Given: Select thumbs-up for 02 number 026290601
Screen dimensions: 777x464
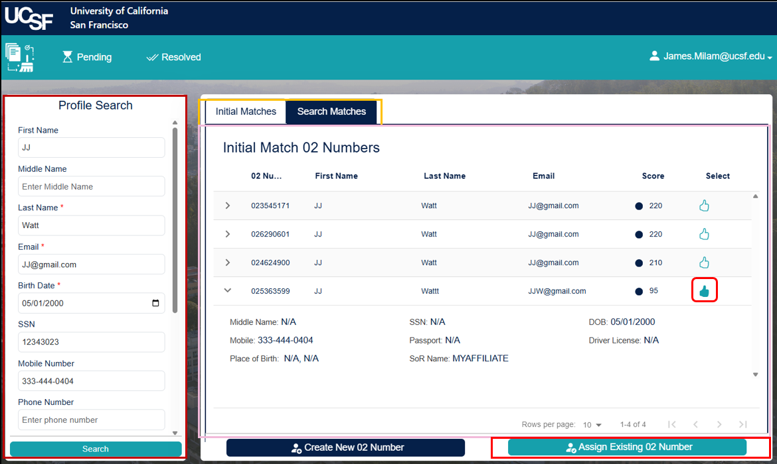Looking at the screenshot, I should click(x=704, y=234).
